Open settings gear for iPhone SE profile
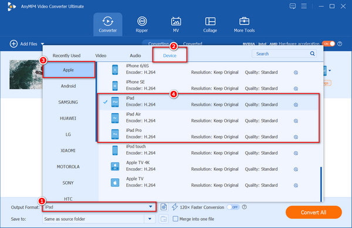Image resolution: width=352 pixels, height=228 pixels. pyautogui.click(x=296, y=89)
